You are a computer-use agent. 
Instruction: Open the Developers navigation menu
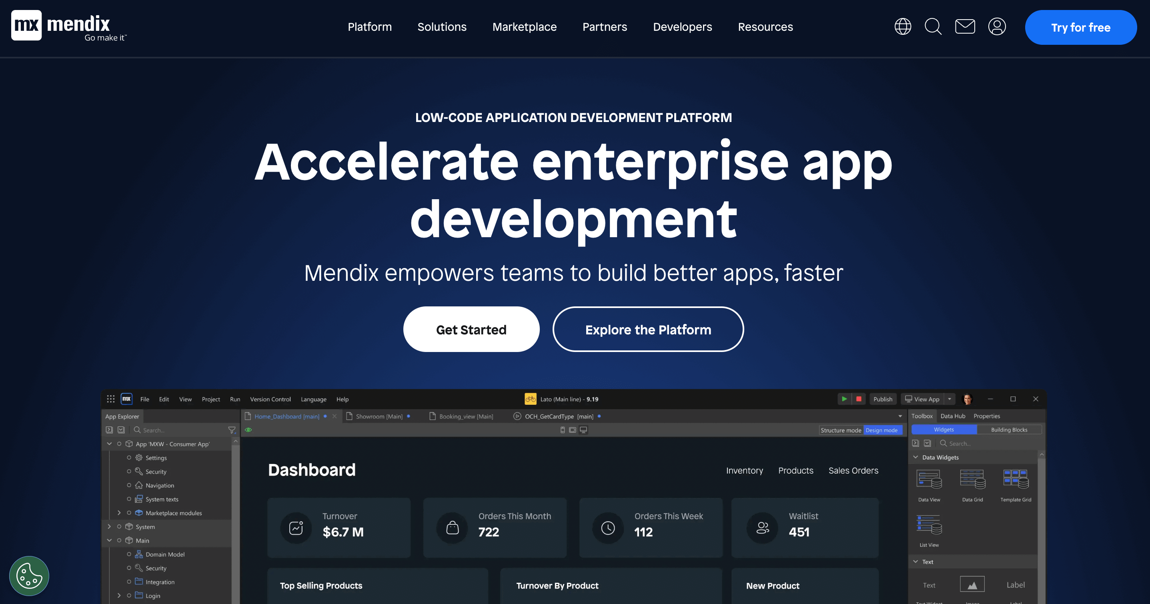point(682,27)
